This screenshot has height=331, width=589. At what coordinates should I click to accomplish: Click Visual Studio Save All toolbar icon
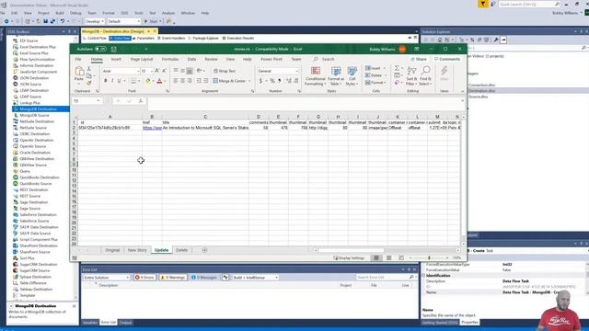(x=52, y=21)
